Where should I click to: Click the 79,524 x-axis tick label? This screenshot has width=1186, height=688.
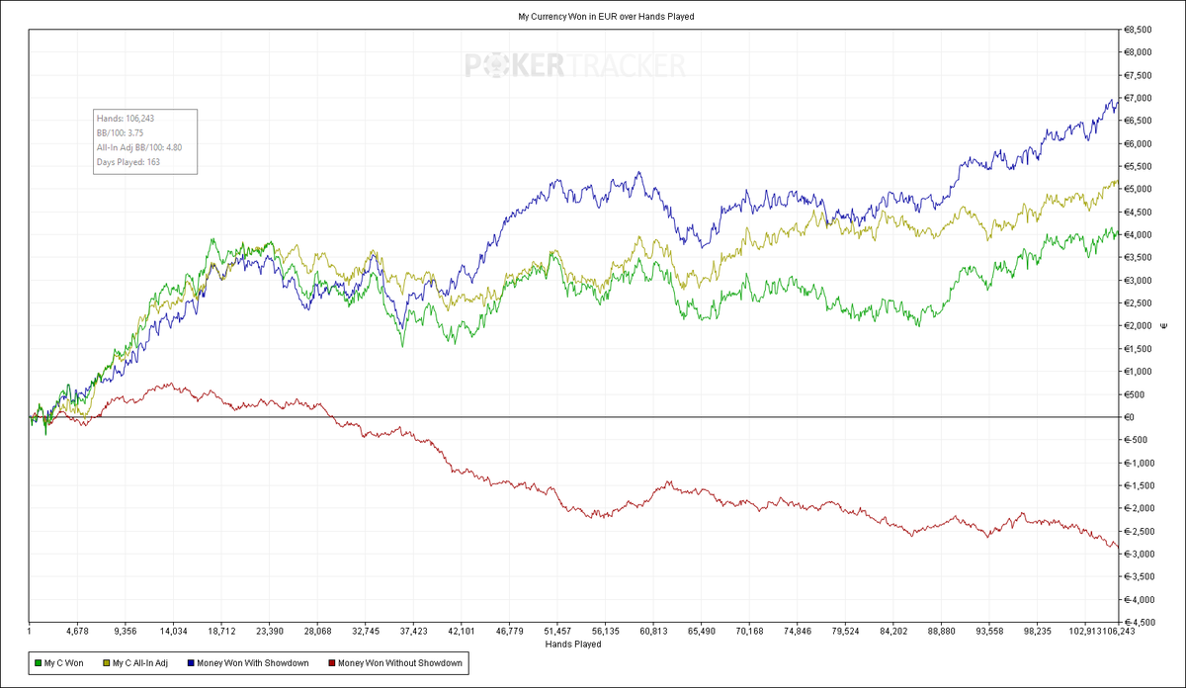point(845,630)
